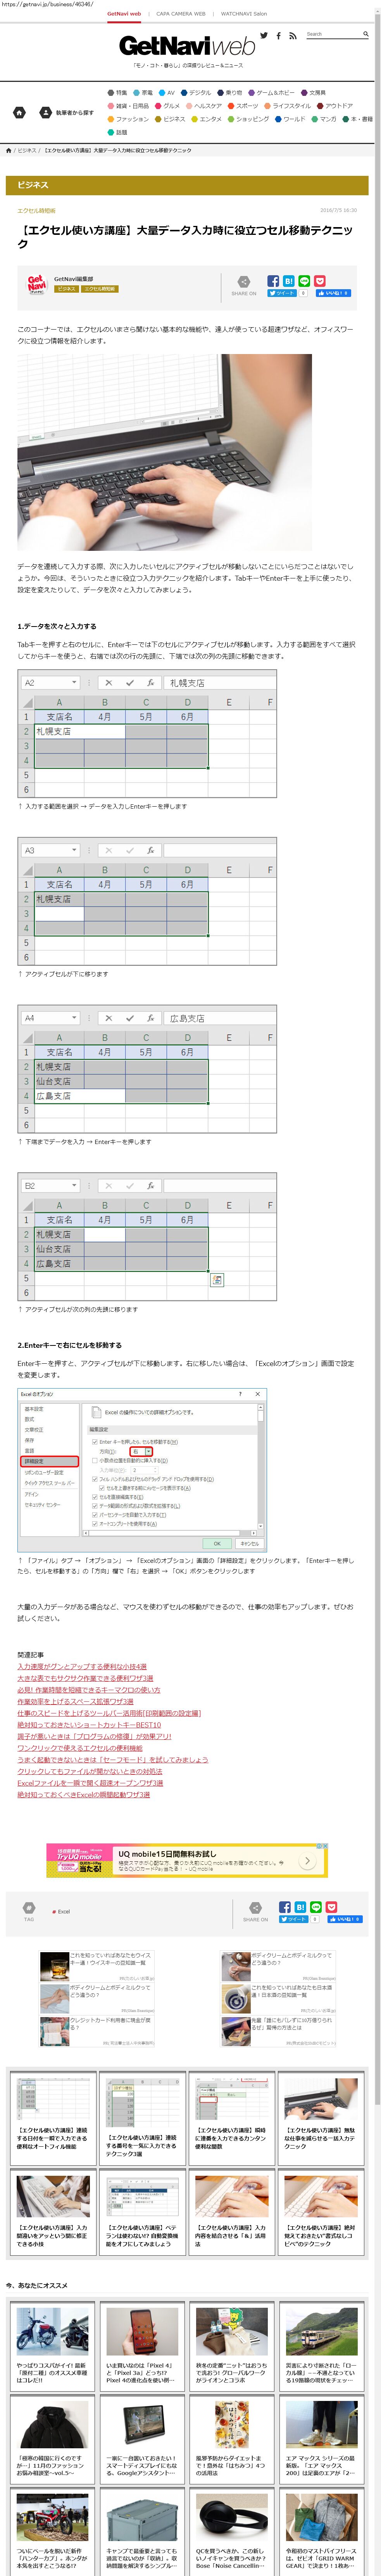This screenshot has width=381, height=2576.
Task: Click the 執筆者から探す author icon
Action: pyautogui.click(x=45, y=113)
